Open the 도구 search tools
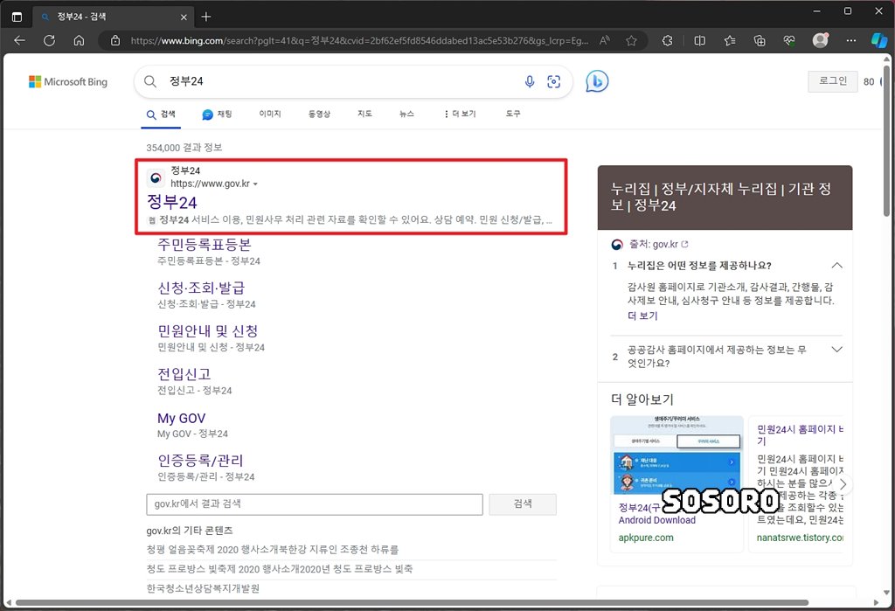 (x=512, y=114)
